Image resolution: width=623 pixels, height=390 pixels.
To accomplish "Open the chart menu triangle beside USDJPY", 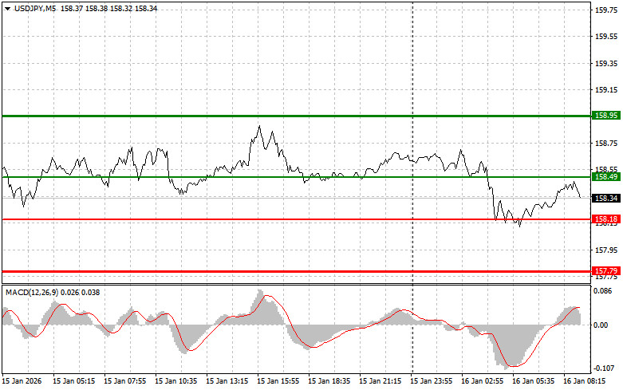I will pos(7,9).
